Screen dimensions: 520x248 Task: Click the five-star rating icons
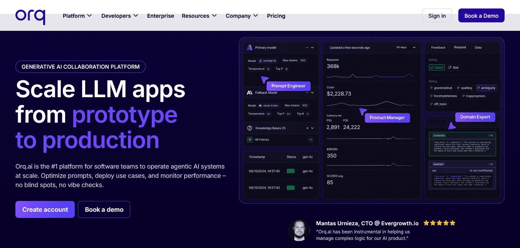coord(439,223)
